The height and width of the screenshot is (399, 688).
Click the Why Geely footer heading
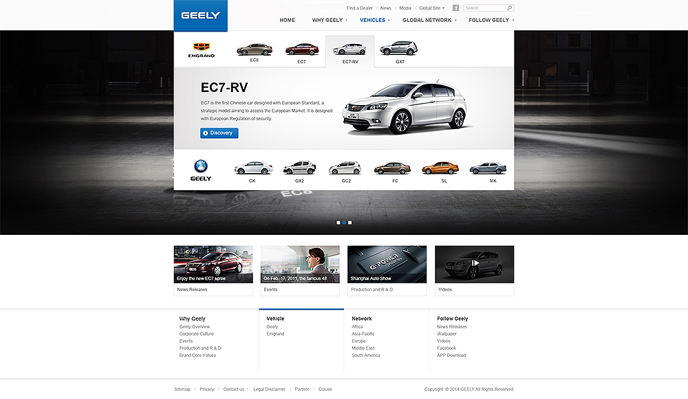click(x=192, y=319)
